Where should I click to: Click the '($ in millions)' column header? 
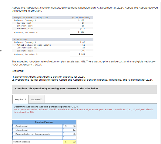tap(81, 18)
